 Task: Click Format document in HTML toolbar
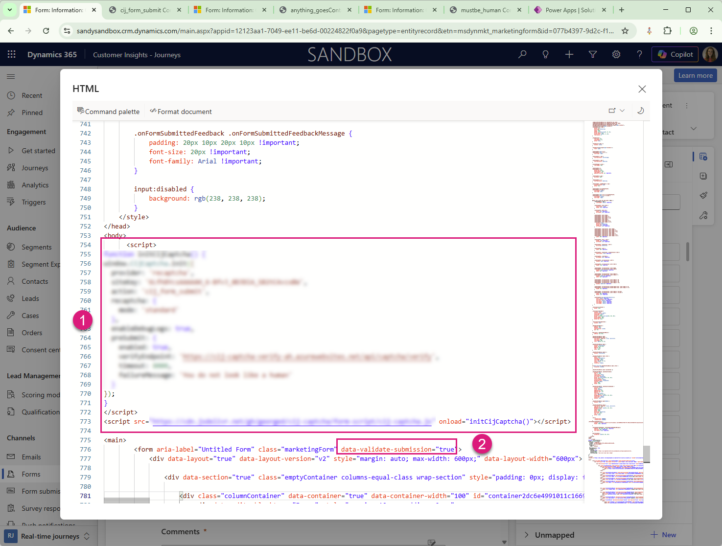(181, 112)
